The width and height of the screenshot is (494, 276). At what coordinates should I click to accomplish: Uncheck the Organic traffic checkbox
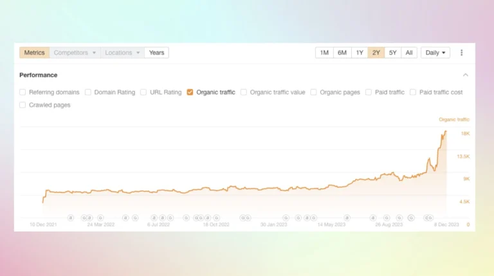tap(190, 92)
